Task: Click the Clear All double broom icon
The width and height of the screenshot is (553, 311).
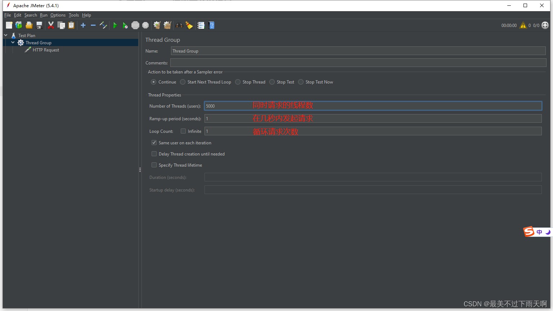Action: pos(167,25)
